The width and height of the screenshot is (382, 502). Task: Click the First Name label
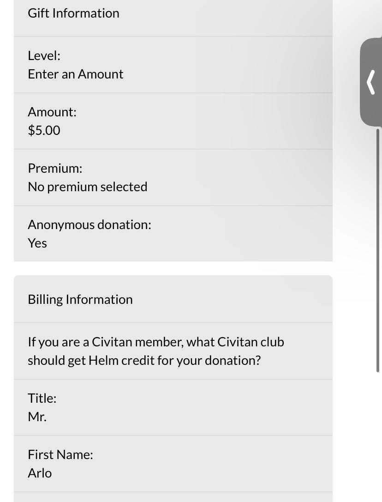coord(60,454)
